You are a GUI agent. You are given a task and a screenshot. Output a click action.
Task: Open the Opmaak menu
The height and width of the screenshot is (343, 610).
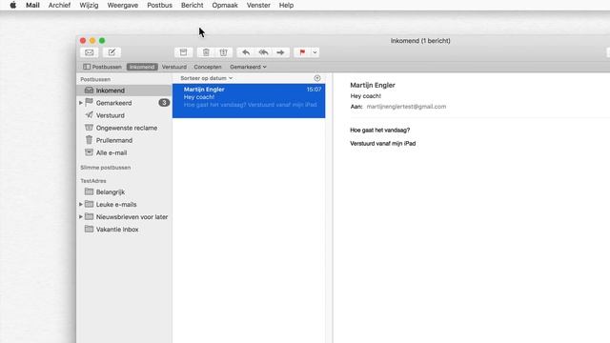click(x=225, y=5)
